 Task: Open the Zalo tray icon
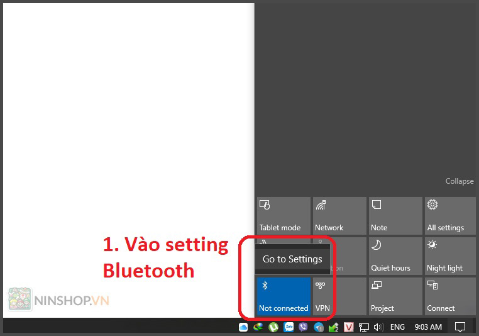289,327
